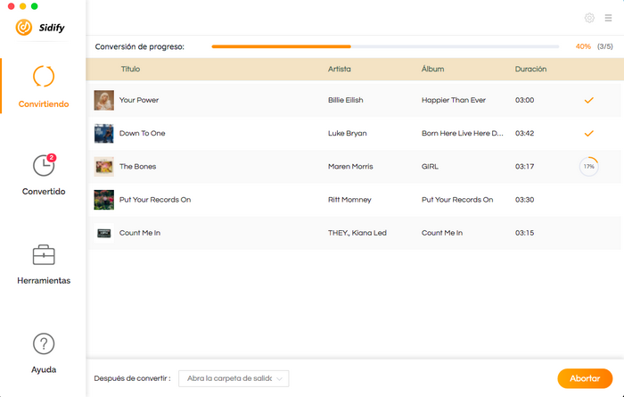Click the artist THEY., Kiana Ledé
This screenshot has width=624, height=397.
357,233
